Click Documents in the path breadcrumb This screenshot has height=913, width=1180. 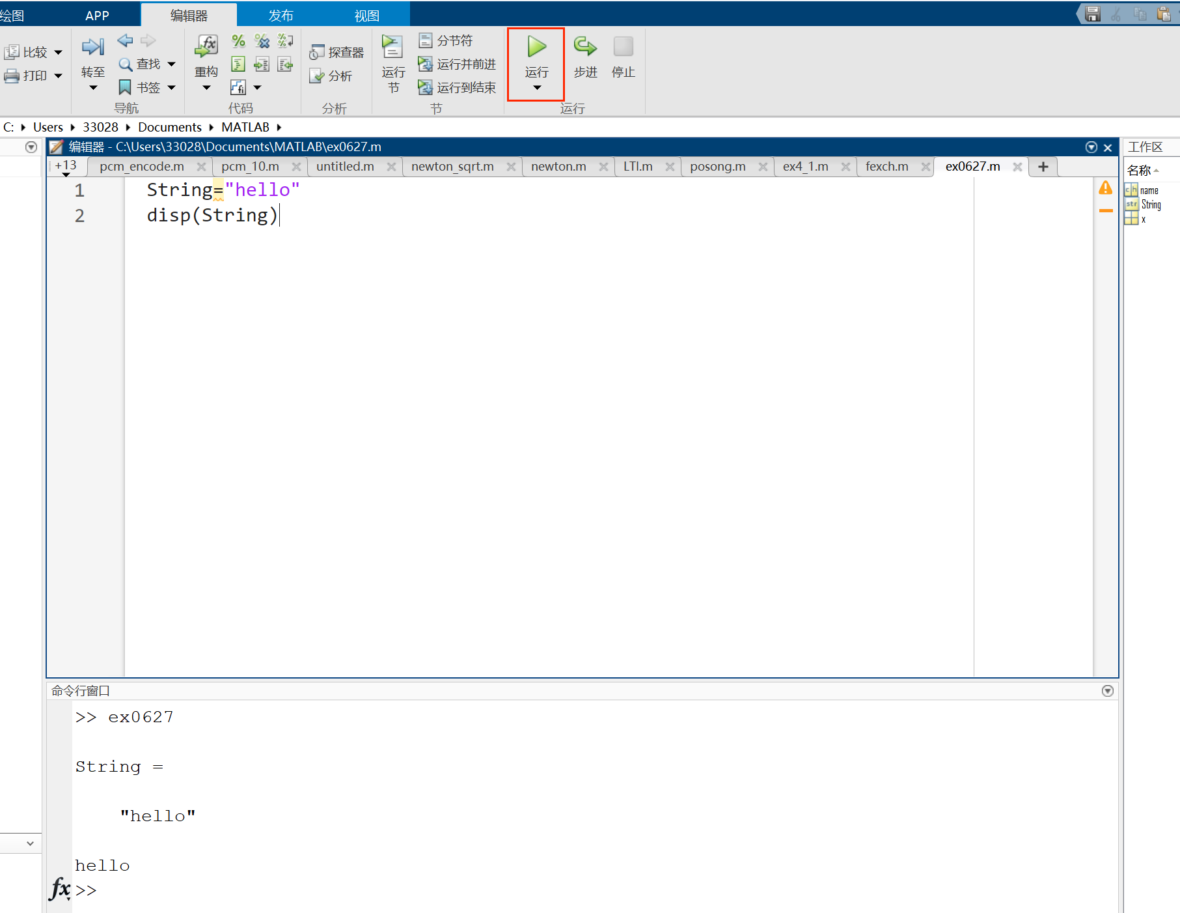(170, 127)
